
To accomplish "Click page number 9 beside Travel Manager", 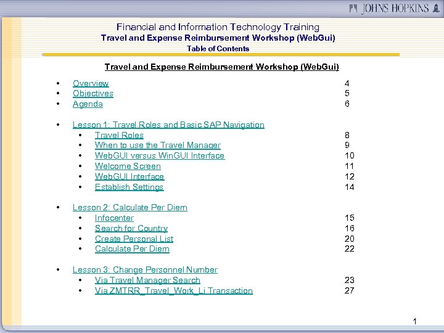I will tap(347, 146).
